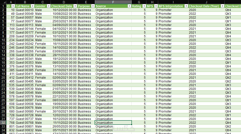This screenshot has height=134, width=241.
Task: Open the Source column filter dropdown
Action: 130,6
